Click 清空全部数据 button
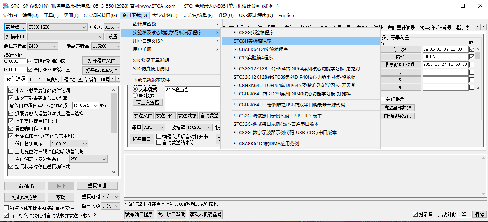This screenshot has height=222, width=488. coord(397,108)
